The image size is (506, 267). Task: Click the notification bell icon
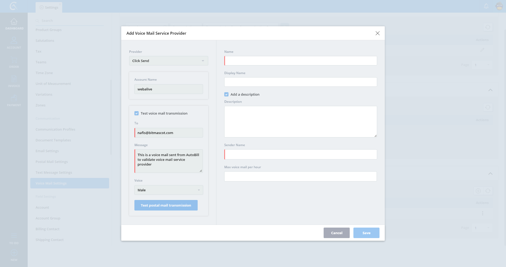pyautogui.click(x=486, y=6)
